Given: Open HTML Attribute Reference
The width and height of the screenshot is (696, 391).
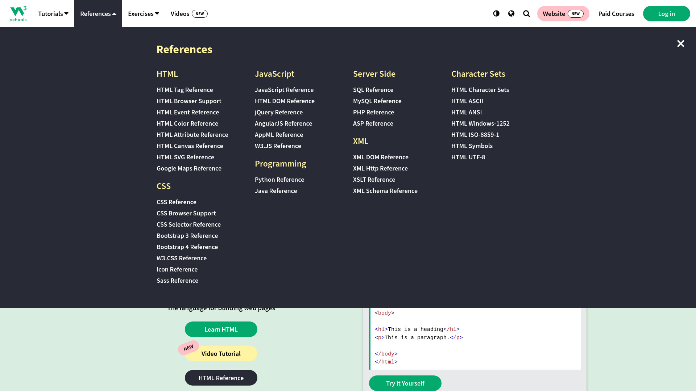Looking at the screenshot, I should coord(192,135).
